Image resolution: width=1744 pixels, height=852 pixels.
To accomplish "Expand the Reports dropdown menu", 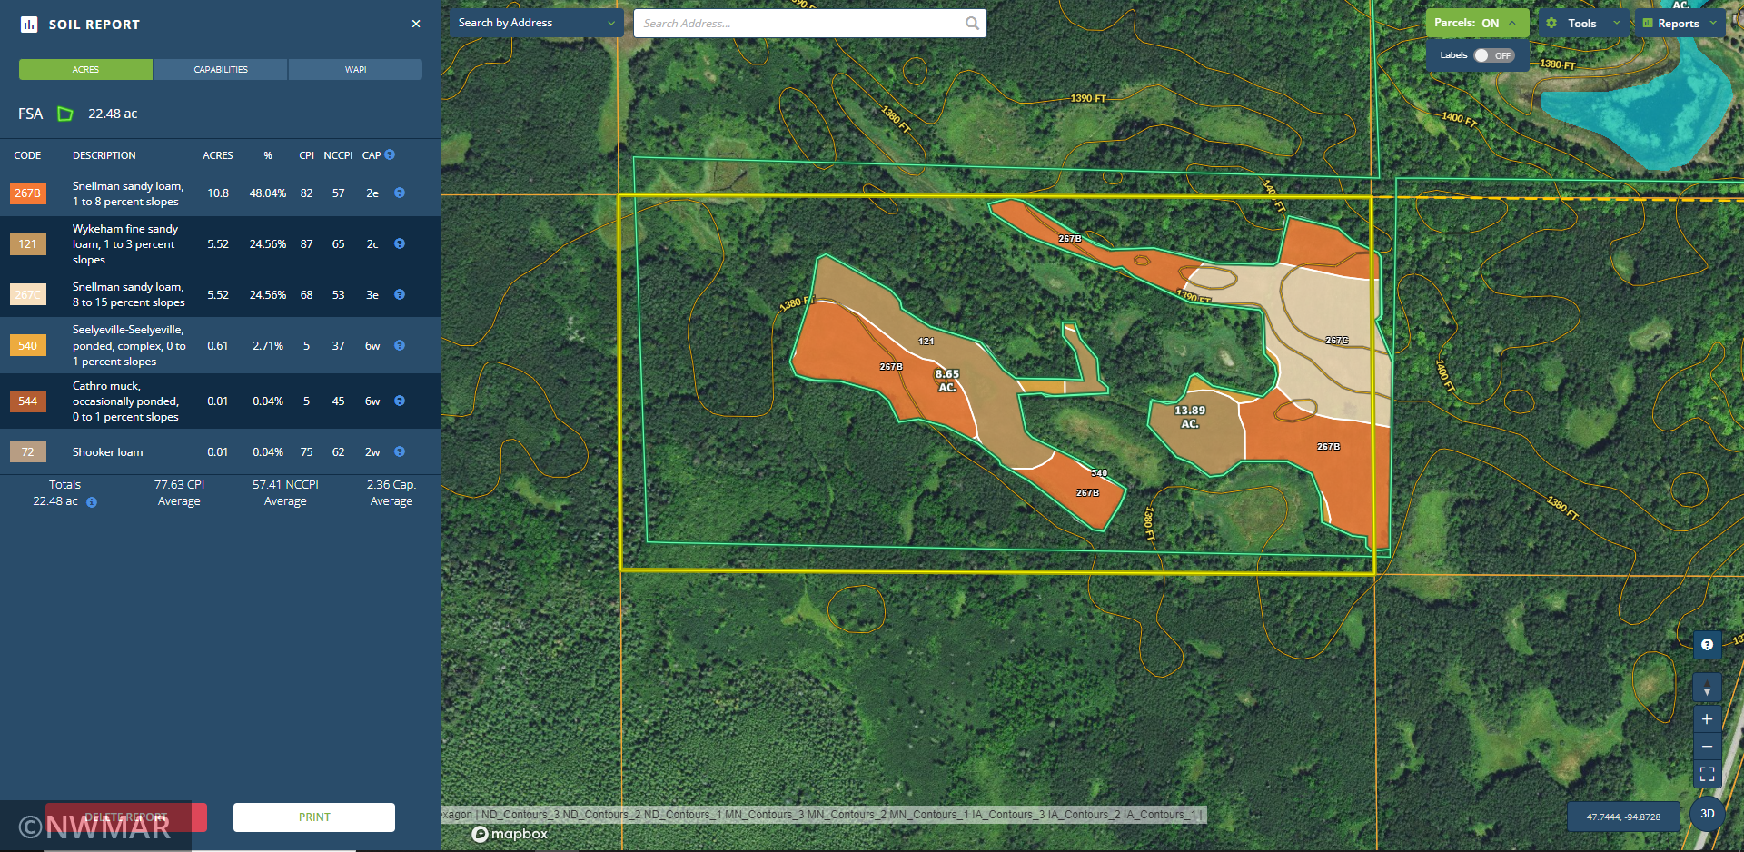I will point(1680,24).
